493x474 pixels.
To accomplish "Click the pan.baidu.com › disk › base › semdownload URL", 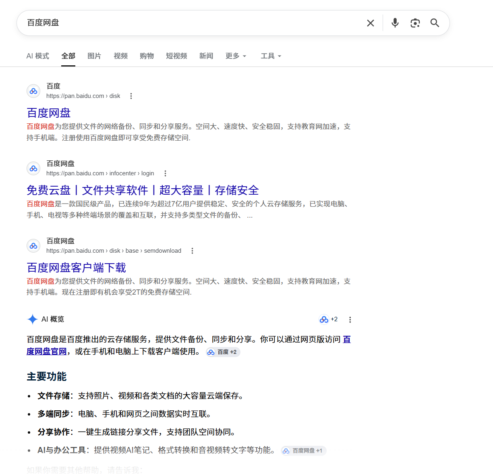I will [x=114, y=251].
